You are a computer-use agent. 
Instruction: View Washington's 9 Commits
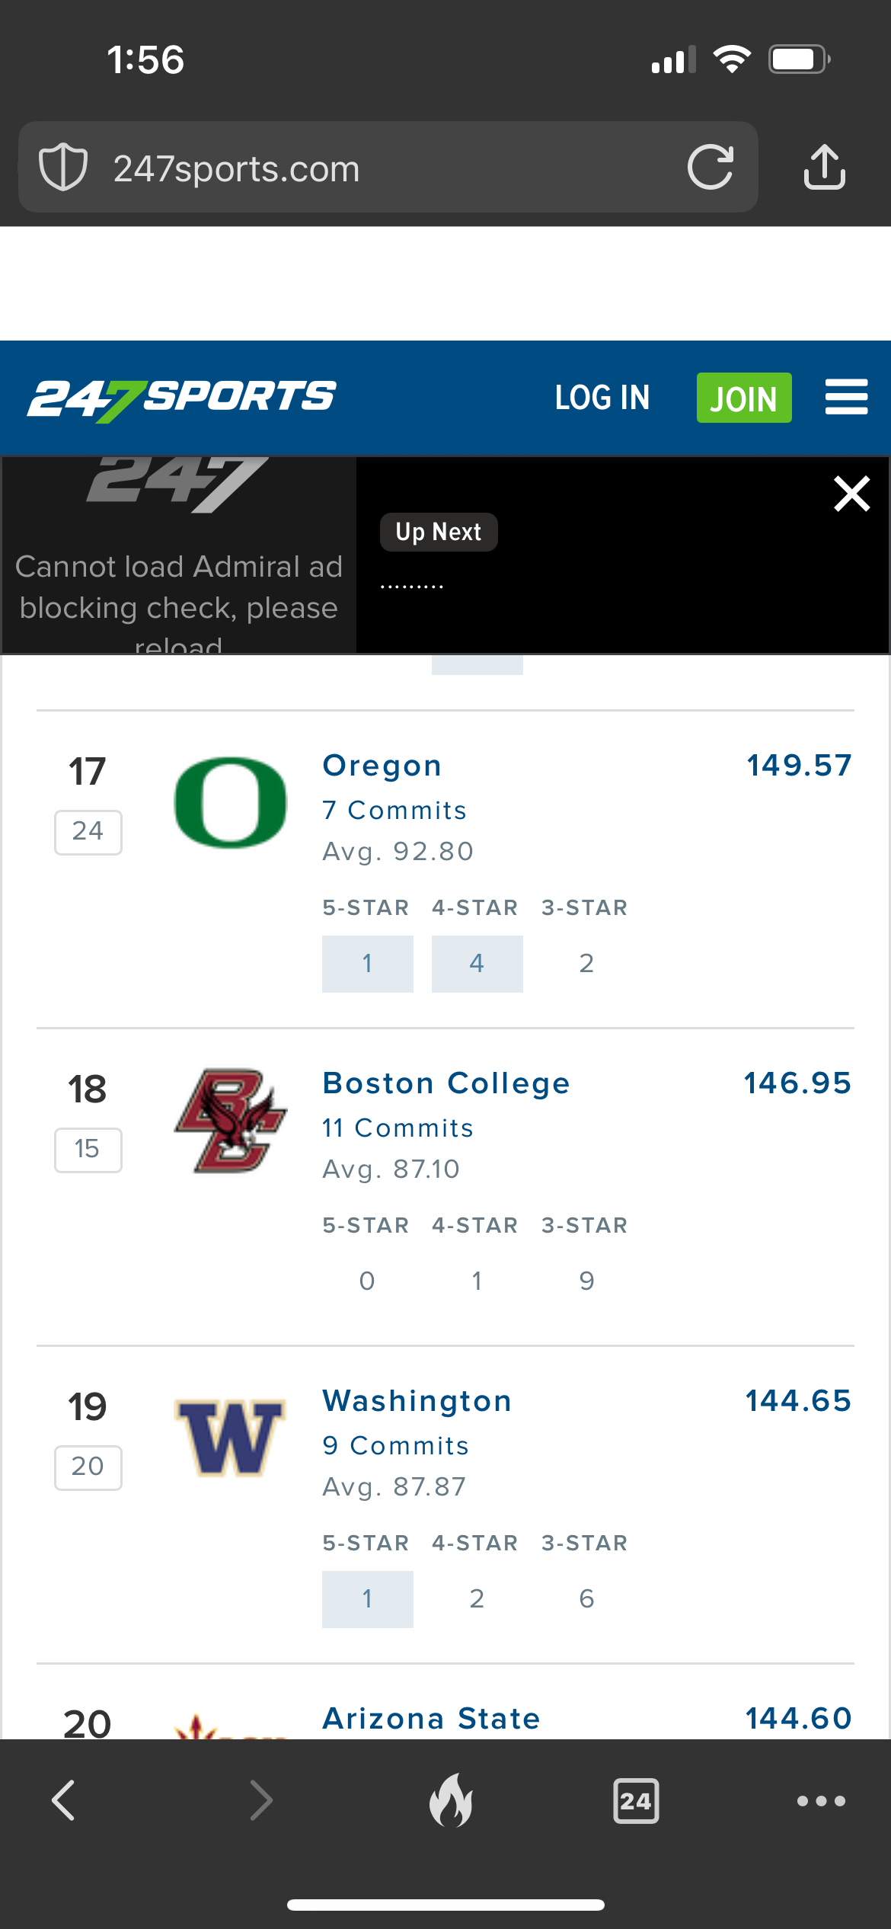[x=395, y=1445]
